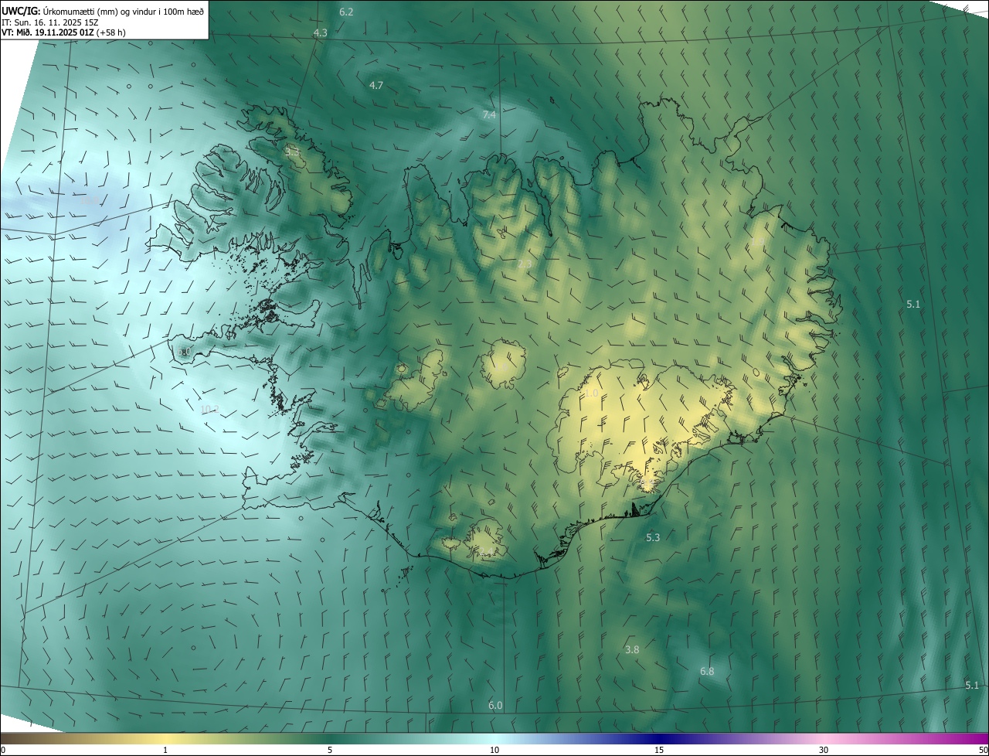Pick the 7.4 value label off the north coast
Screen dimensions: 989x756
click(x=489, y=114)
